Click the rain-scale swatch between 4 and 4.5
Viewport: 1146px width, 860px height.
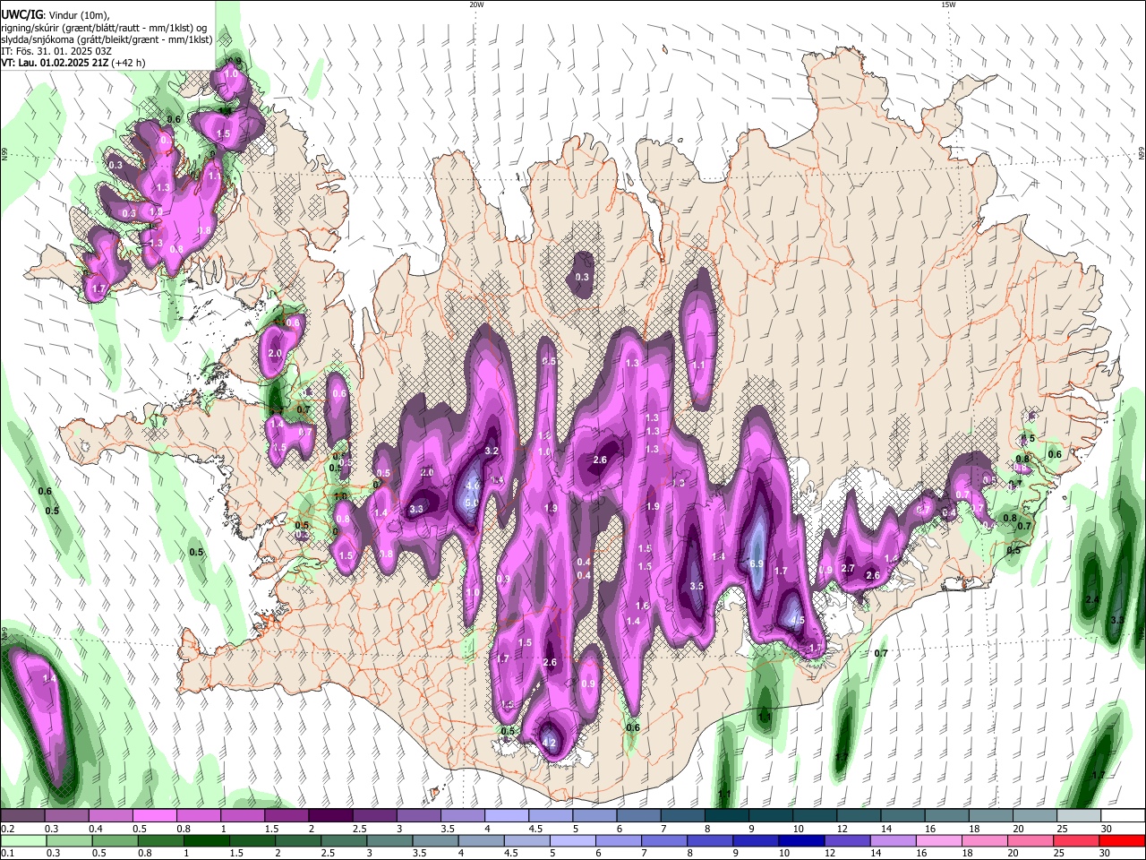pyautogui.click(x=482, y=840)
